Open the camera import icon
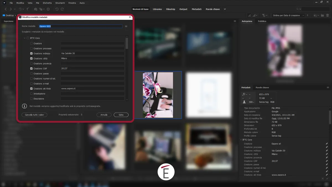The image size is (332, 187). point(36,9)
